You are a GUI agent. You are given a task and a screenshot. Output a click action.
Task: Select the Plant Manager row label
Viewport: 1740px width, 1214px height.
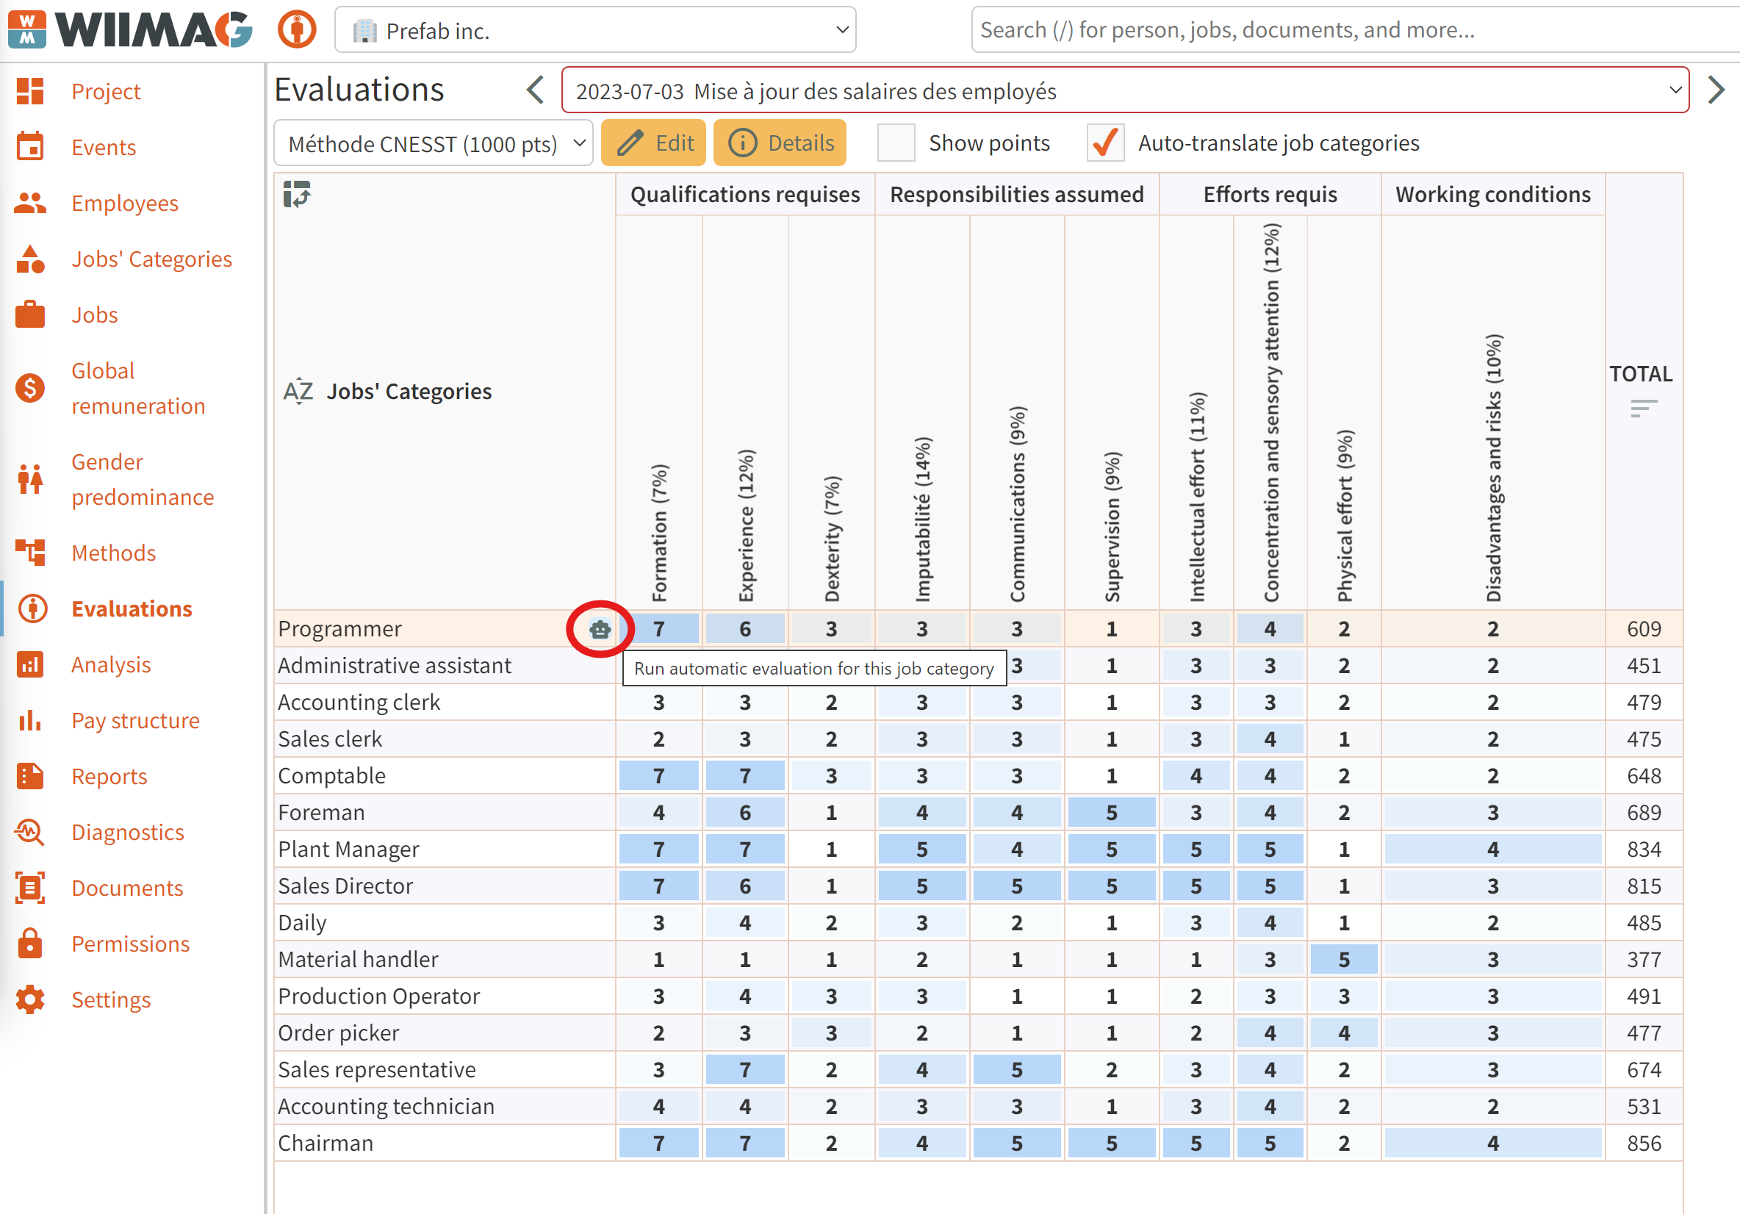(x=348, y=849)
